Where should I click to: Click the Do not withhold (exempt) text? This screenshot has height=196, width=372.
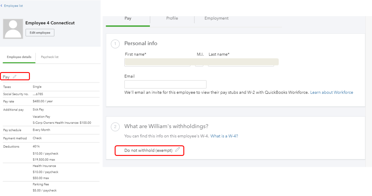(148, 150)
